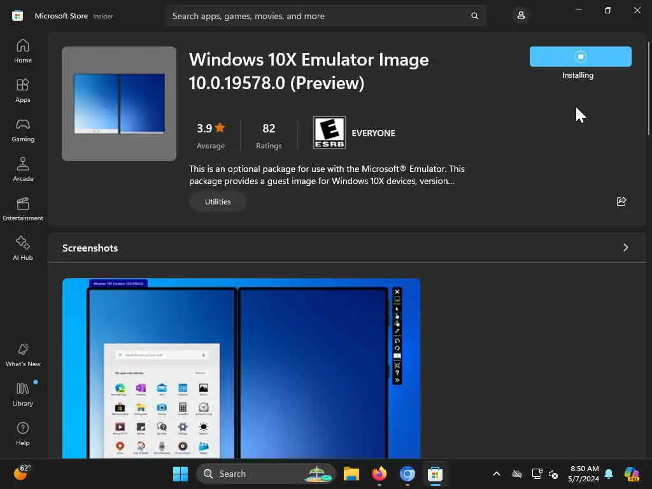Open Firefox from the taskbar
Screen dimensions: 652x489
[x=379, y=474]
